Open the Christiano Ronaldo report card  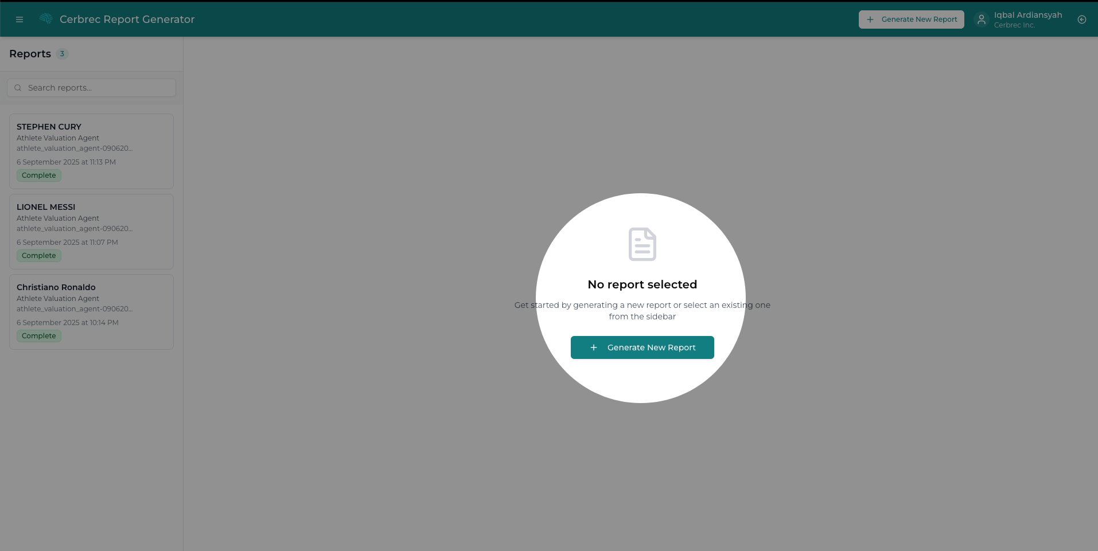tap(92, 312)
